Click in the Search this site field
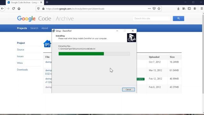204x115 pixels. click(x=151, y=19)
